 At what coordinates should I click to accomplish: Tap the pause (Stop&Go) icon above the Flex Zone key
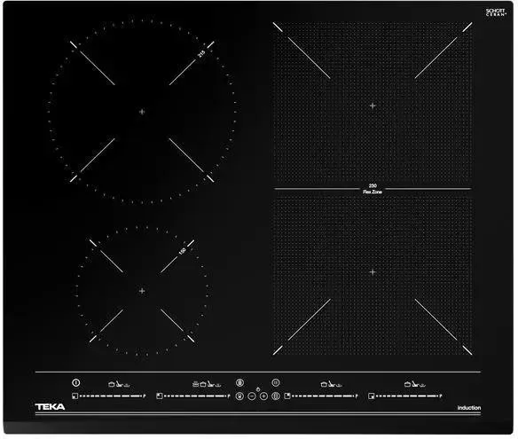pos(276,382)
